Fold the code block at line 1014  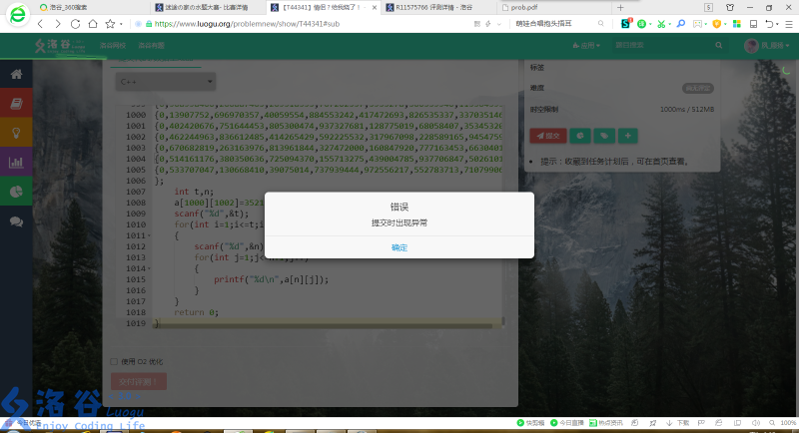150,267
